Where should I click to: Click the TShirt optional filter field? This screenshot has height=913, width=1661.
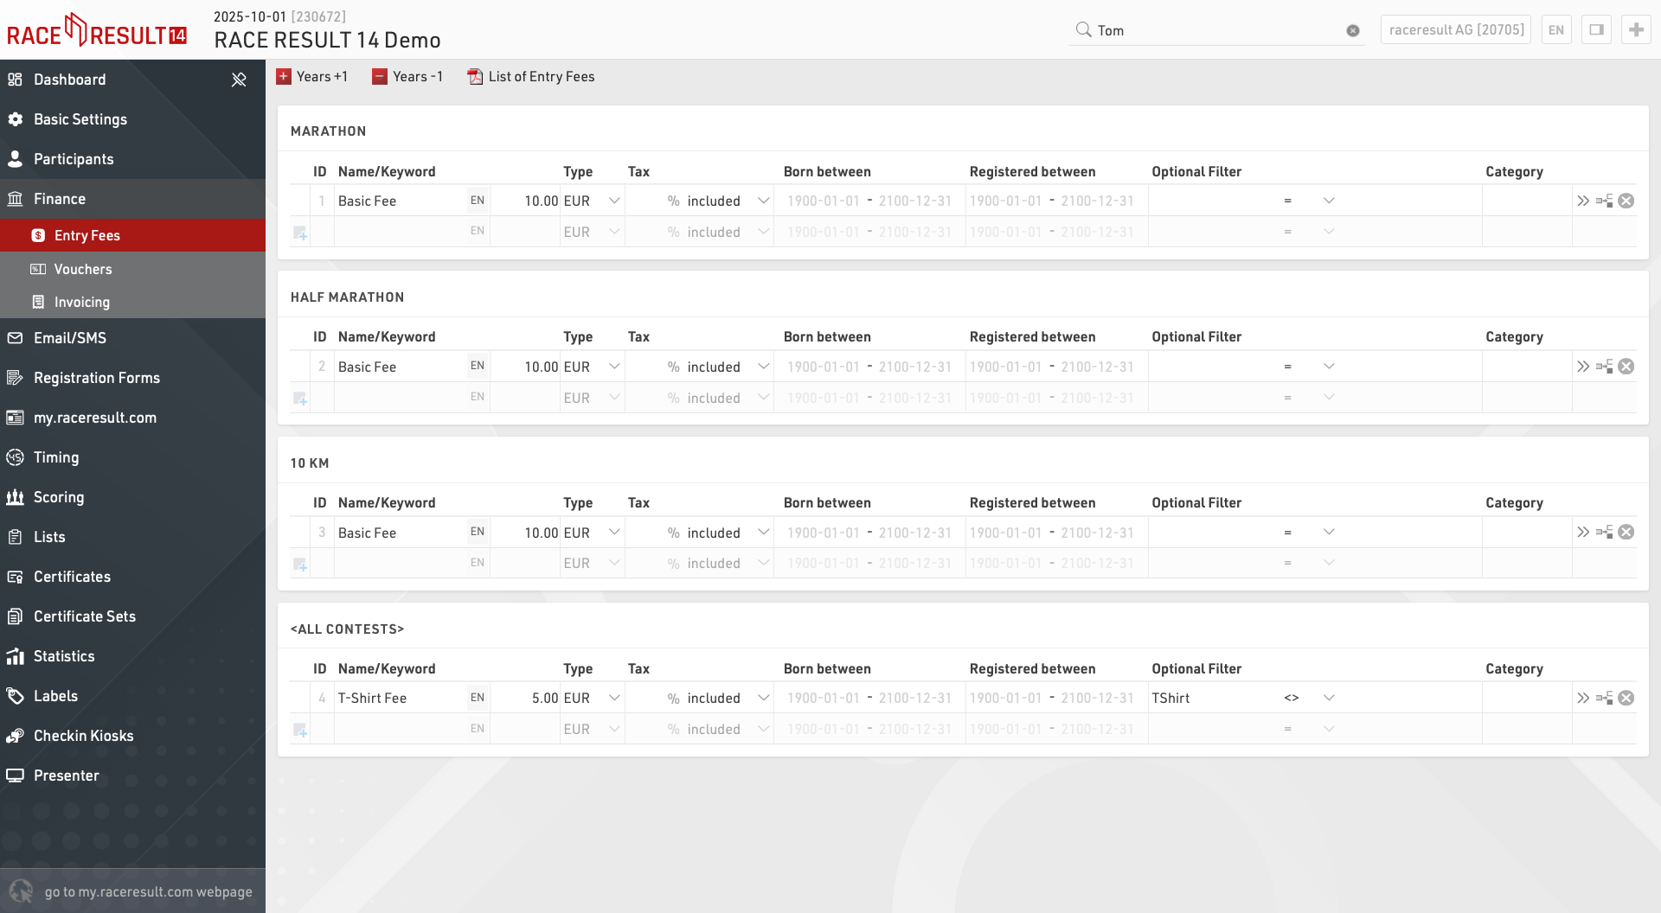[1211, 698]
